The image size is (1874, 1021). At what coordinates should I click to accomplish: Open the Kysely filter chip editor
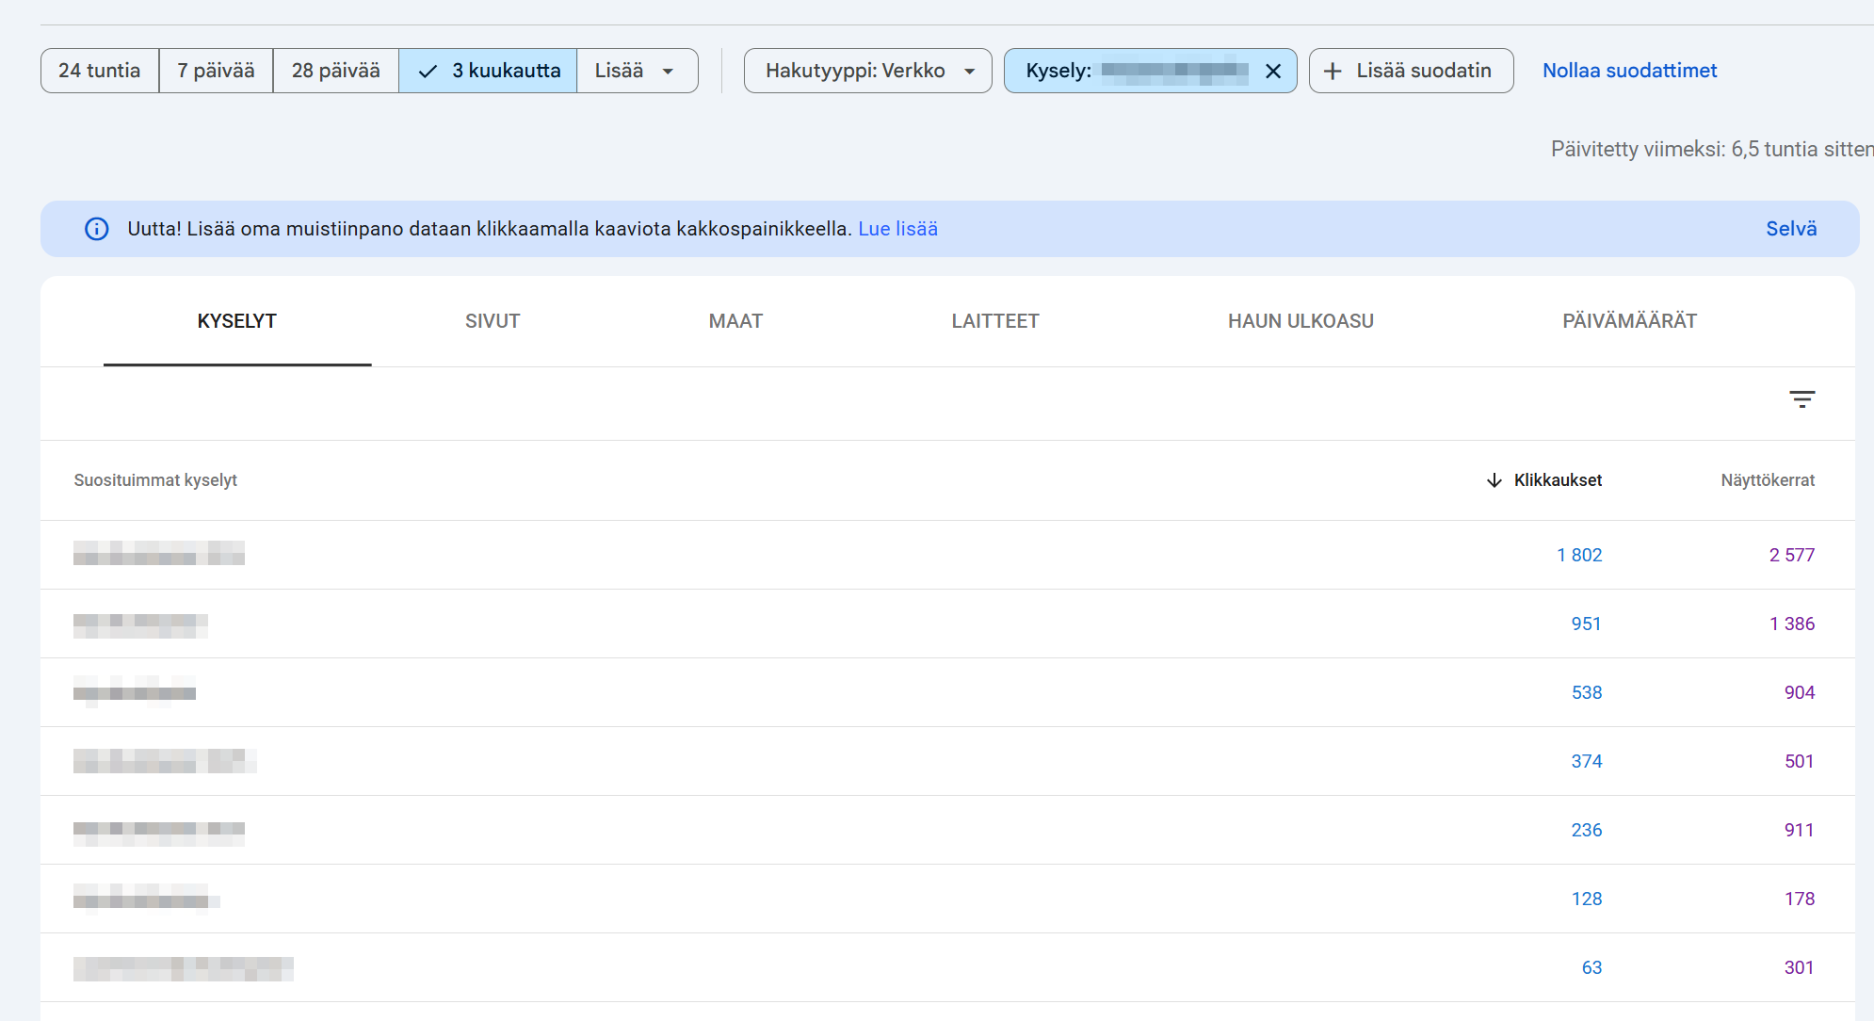click(x=1130, y=71)
